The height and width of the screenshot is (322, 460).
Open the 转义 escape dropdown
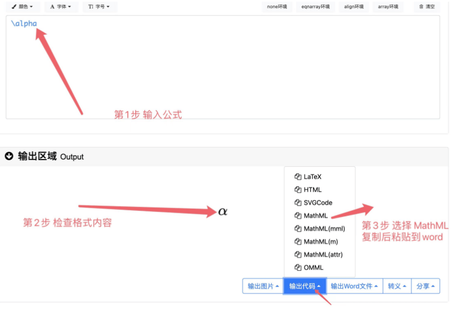[397, 286]
